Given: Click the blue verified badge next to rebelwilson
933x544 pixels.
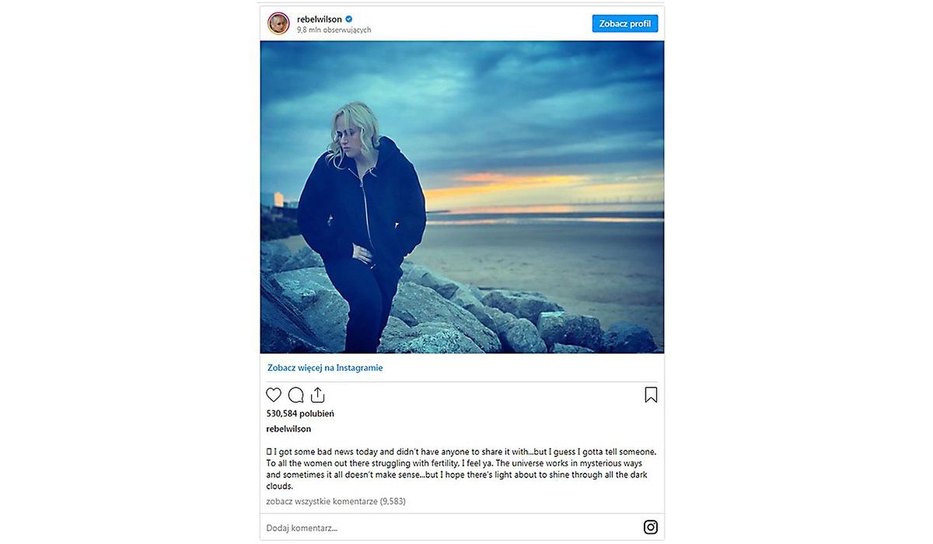Looking at the screenshot, I should pos(349,19).
